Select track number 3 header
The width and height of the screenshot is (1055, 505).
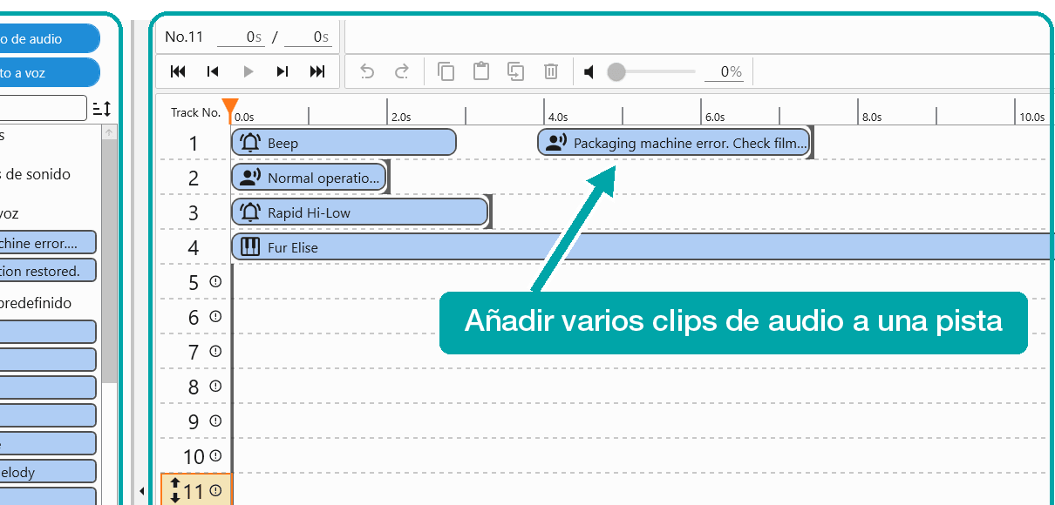click(x=194, y=213)
